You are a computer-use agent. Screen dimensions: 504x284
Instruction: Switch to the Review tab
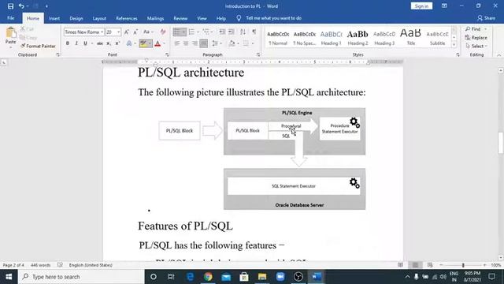pos(180,18)
